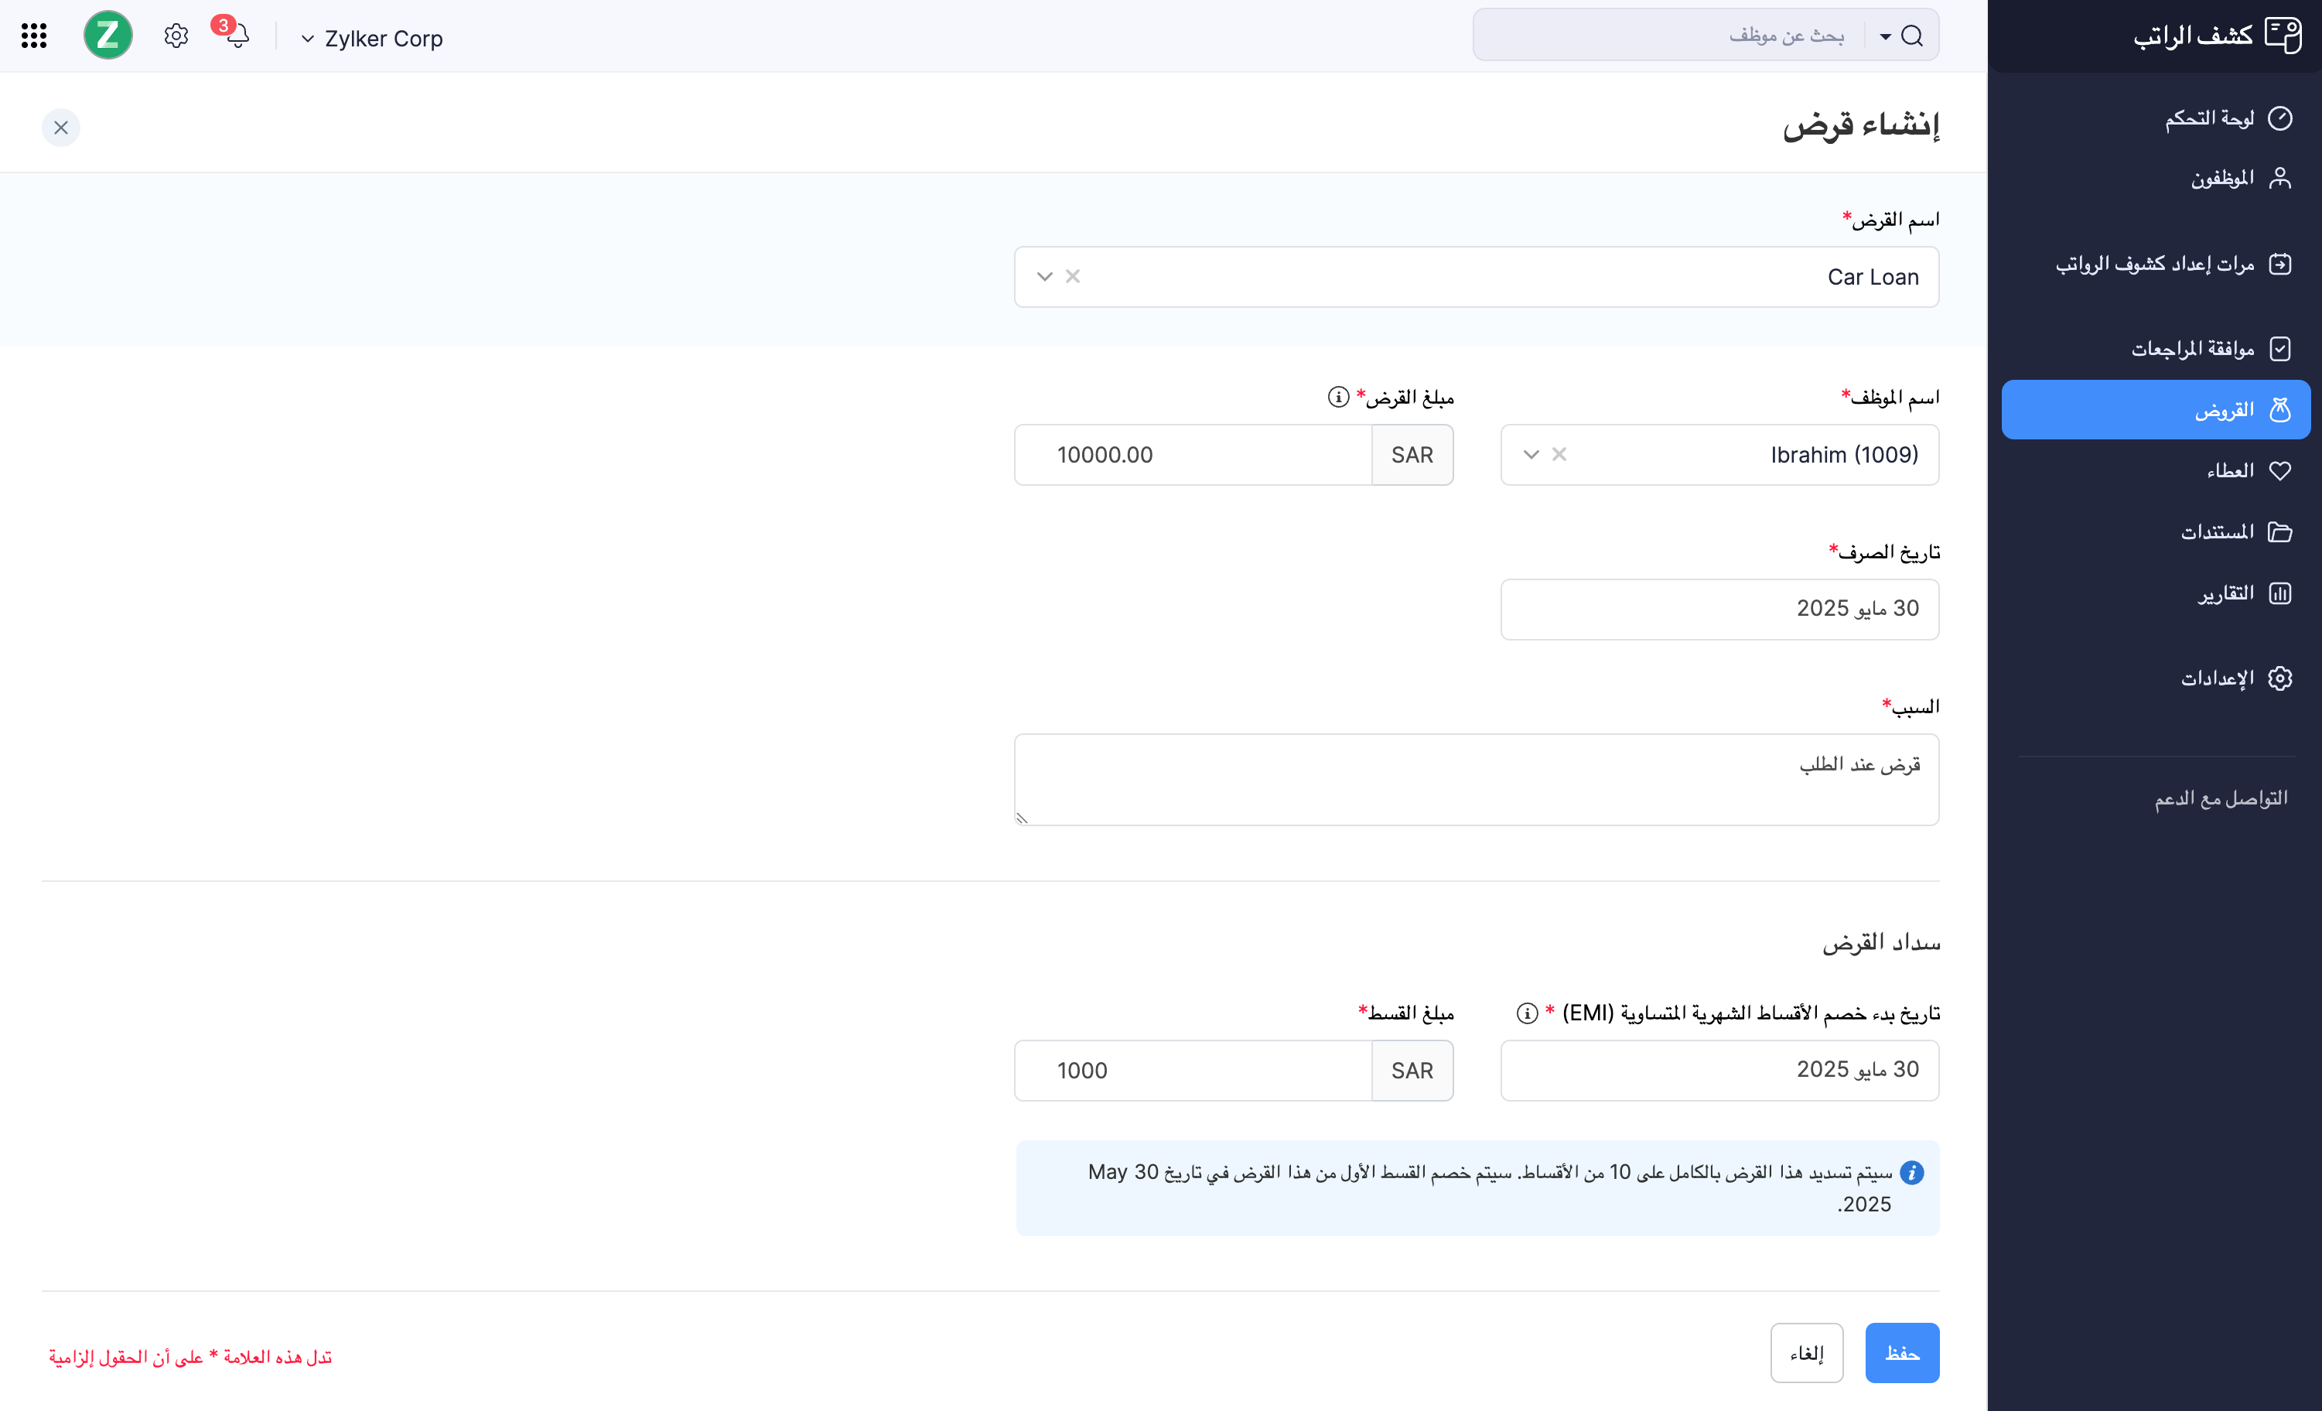The width and height of the screenshot is (2322, 1411).
Task: Open settings gear in top bar
Action: (176, 37)
